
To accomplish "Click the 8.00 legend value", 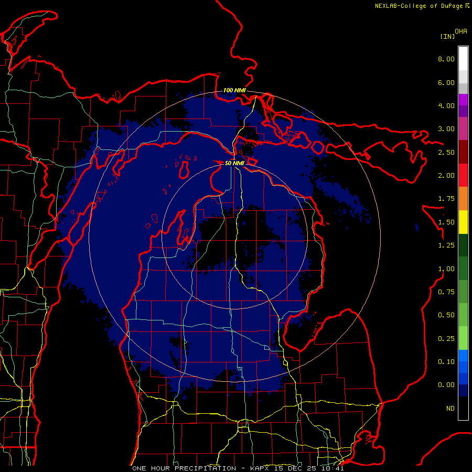I will [x=446, y=59].
